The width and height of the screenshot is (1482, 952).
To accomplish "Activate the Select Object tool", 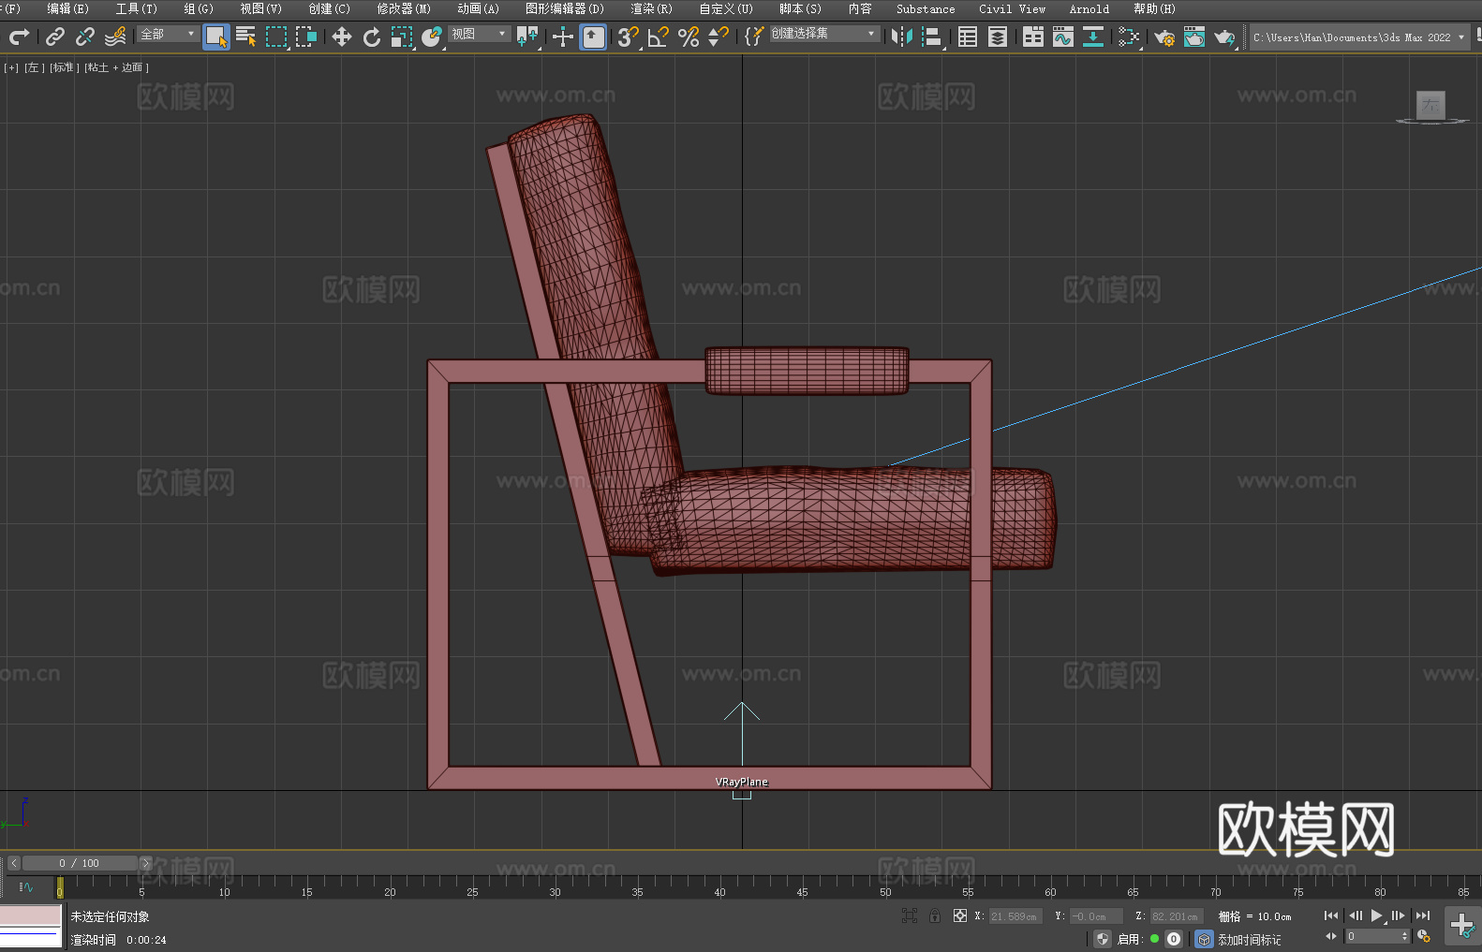I will point(216,37).
